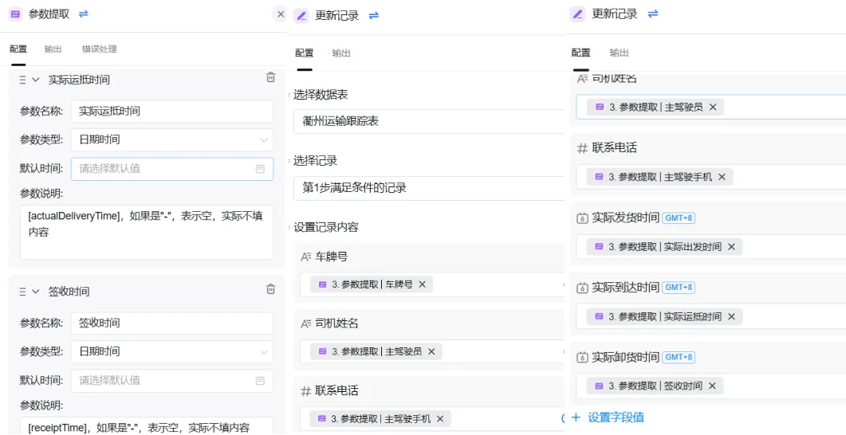Switch to 错误处理 tab
Viewport: 846px width, 435px height.
(x=100, y=49)
